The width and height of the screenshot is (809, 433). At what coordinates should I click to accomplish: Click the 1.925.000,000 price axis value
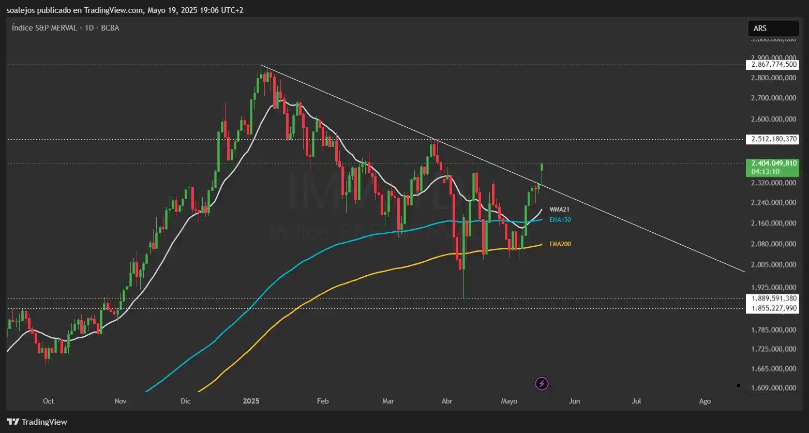point(774,287)
